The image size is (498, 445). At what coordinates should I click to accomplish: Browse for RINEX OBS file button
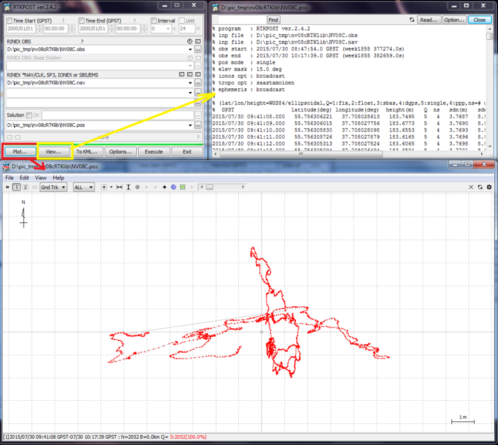point(198,49)
